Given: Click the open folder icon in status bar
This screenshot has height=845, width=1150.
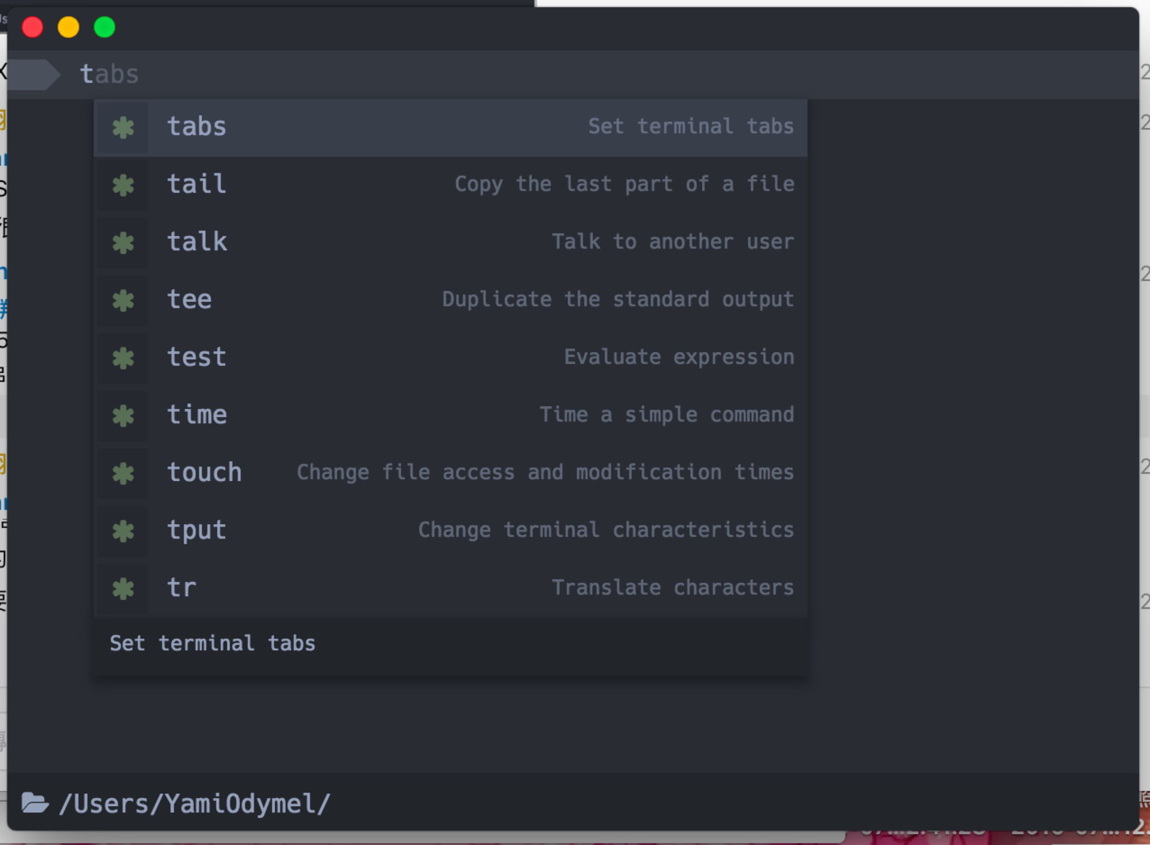Looking at the screenshot, I should (34, 803).
